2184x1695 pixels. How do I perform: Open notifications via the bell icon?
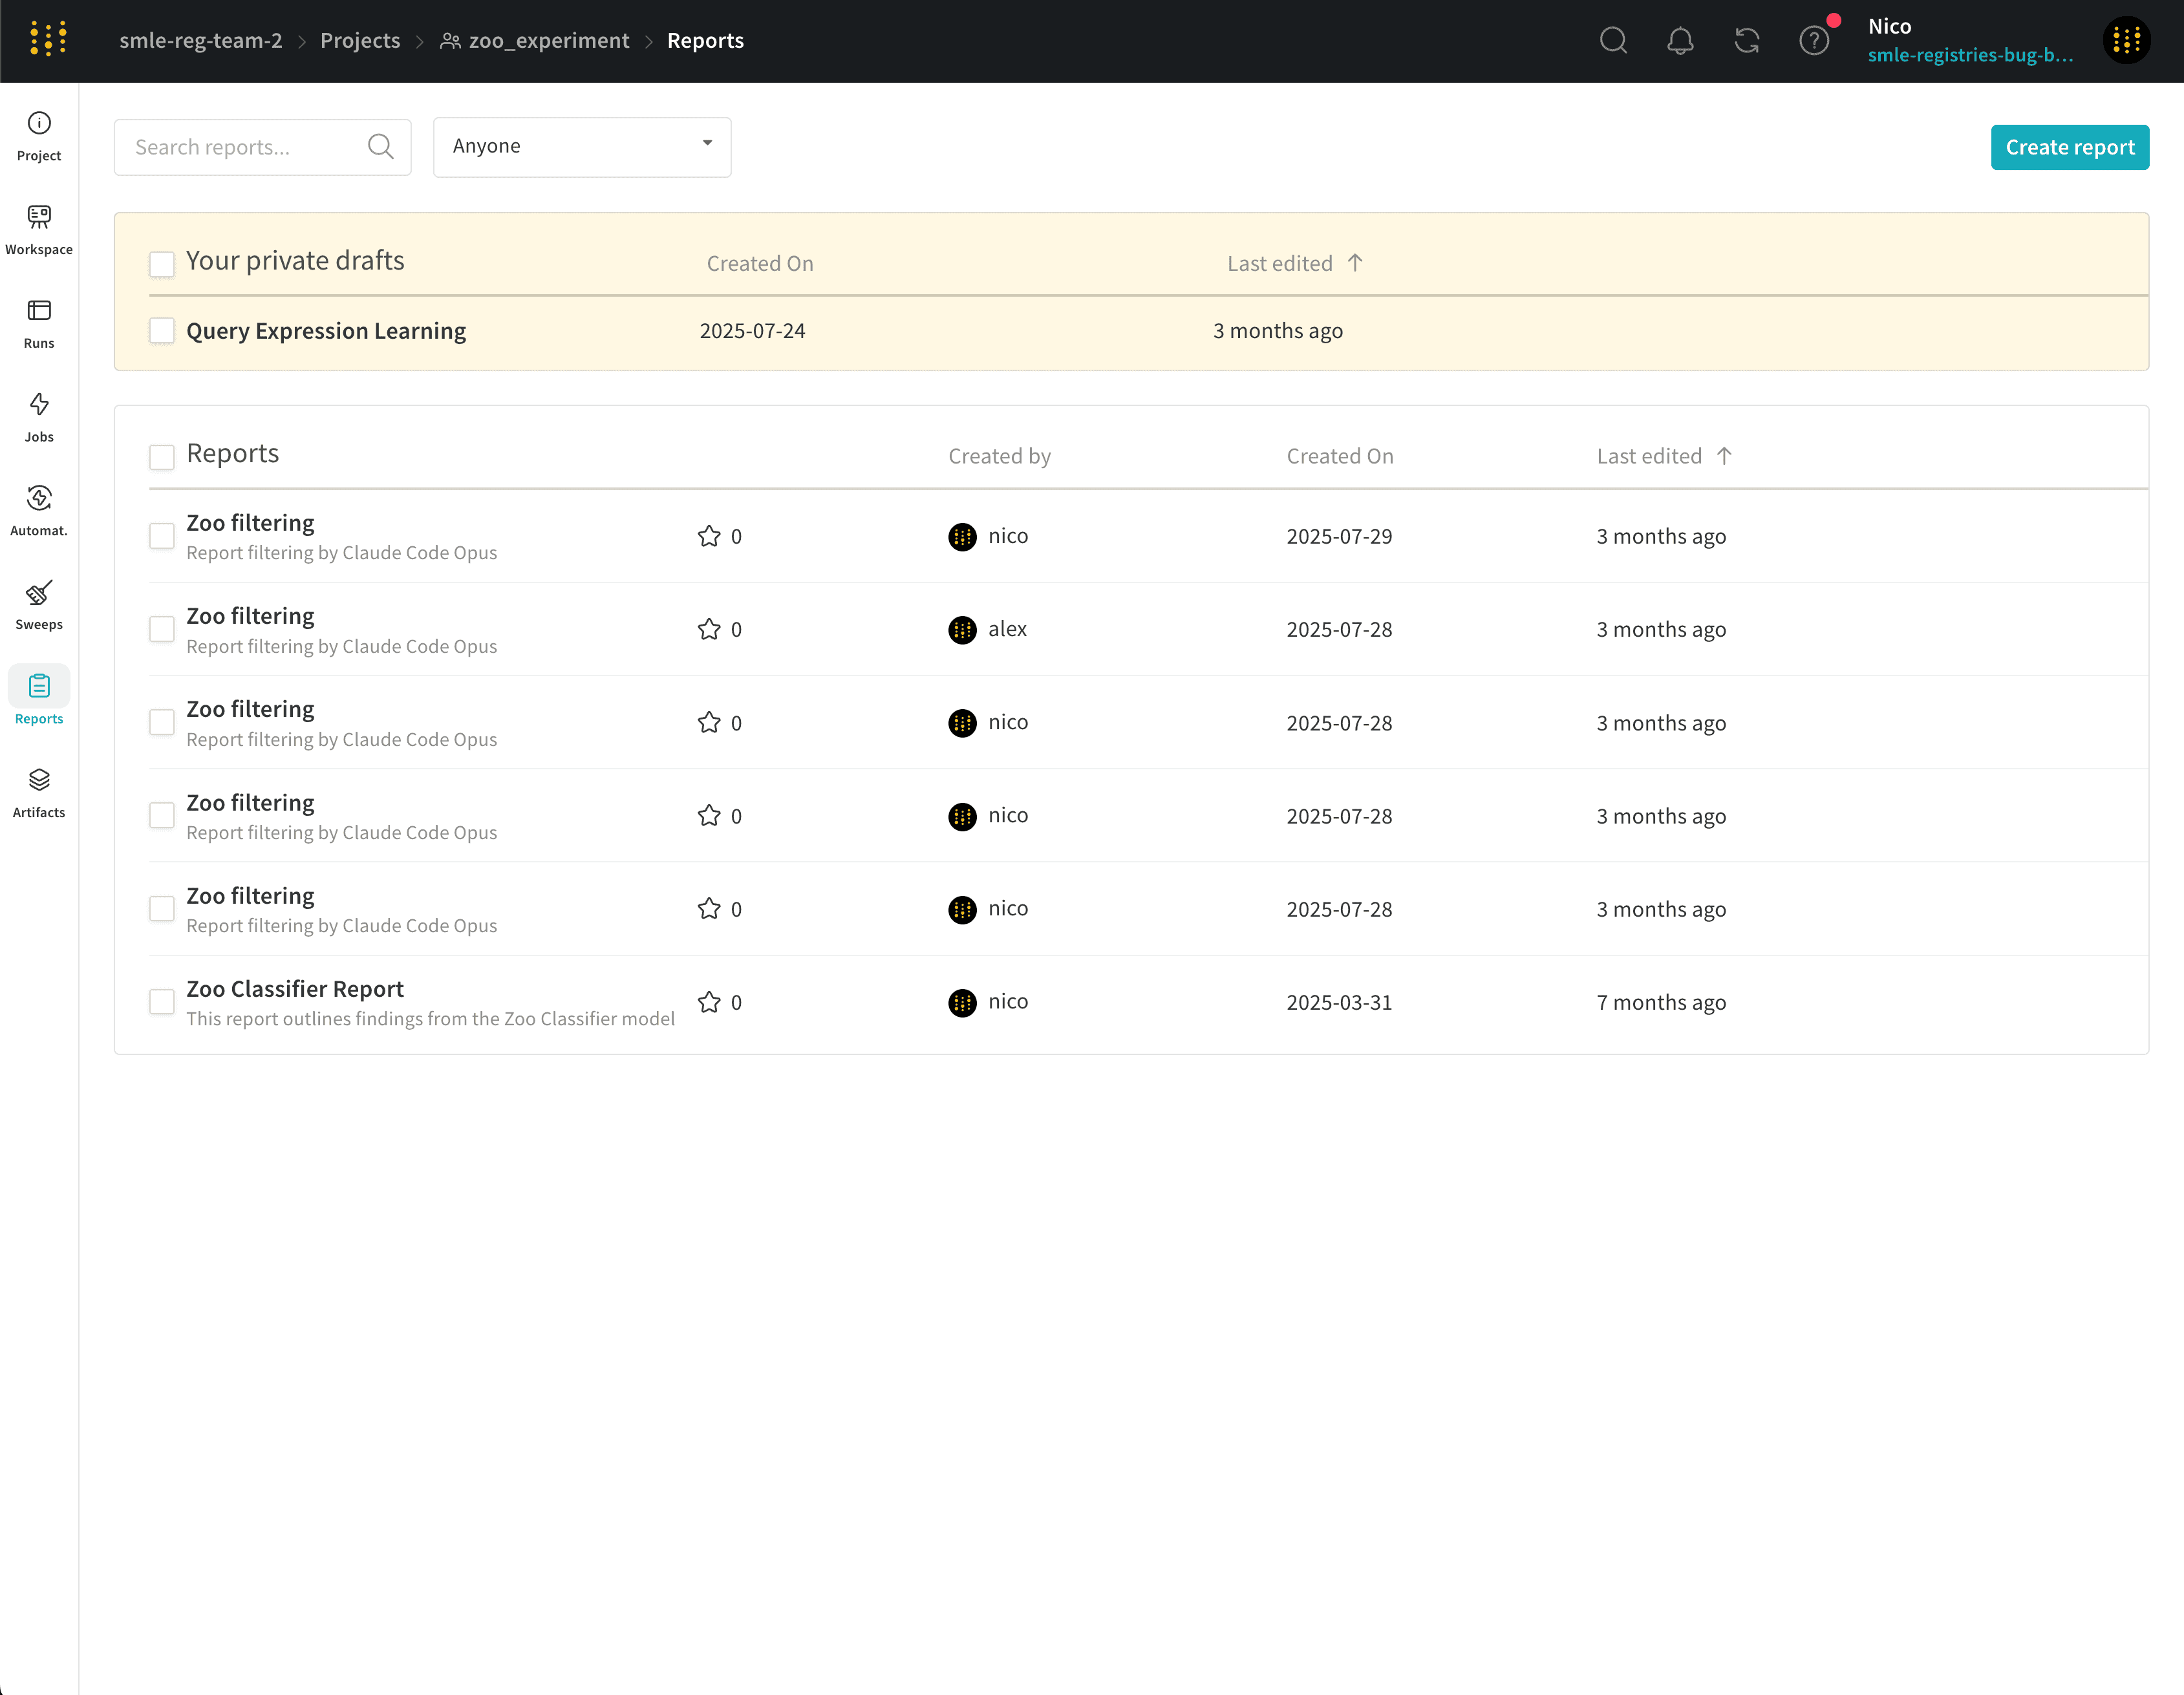(x=1680, y=41)
